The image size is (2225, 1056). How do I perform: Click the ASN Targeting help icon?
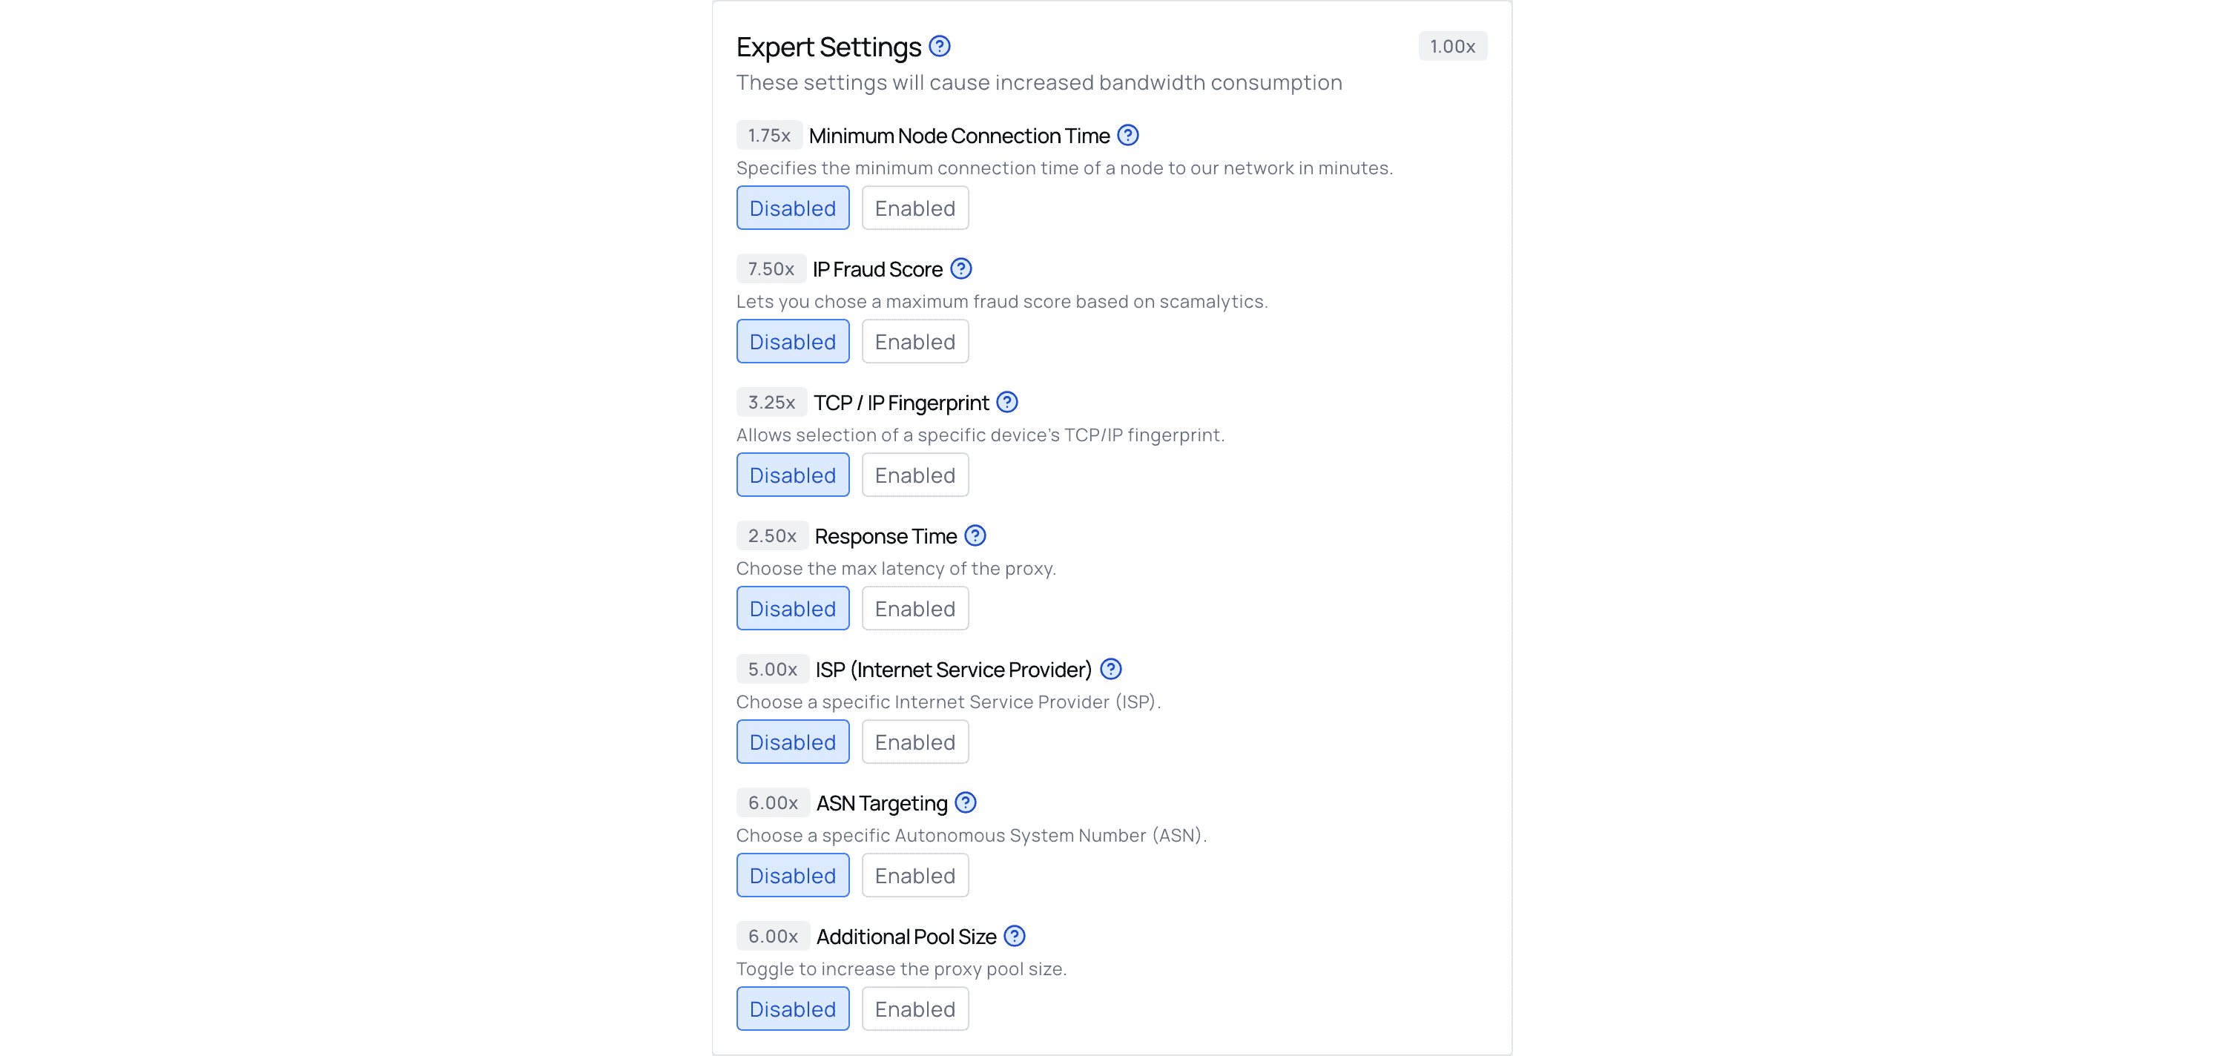(966, 803)
